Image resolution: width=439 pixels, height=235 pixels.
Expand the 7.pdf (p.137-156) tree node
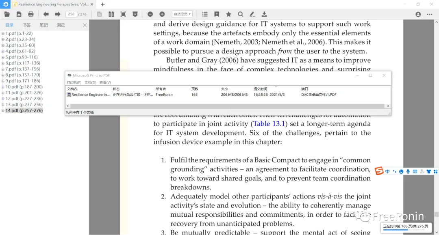tap(3, 69)
